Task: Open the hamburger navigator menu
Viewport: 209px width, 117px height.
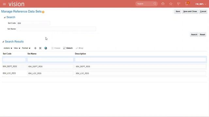Action: click(x=4, y=4)
